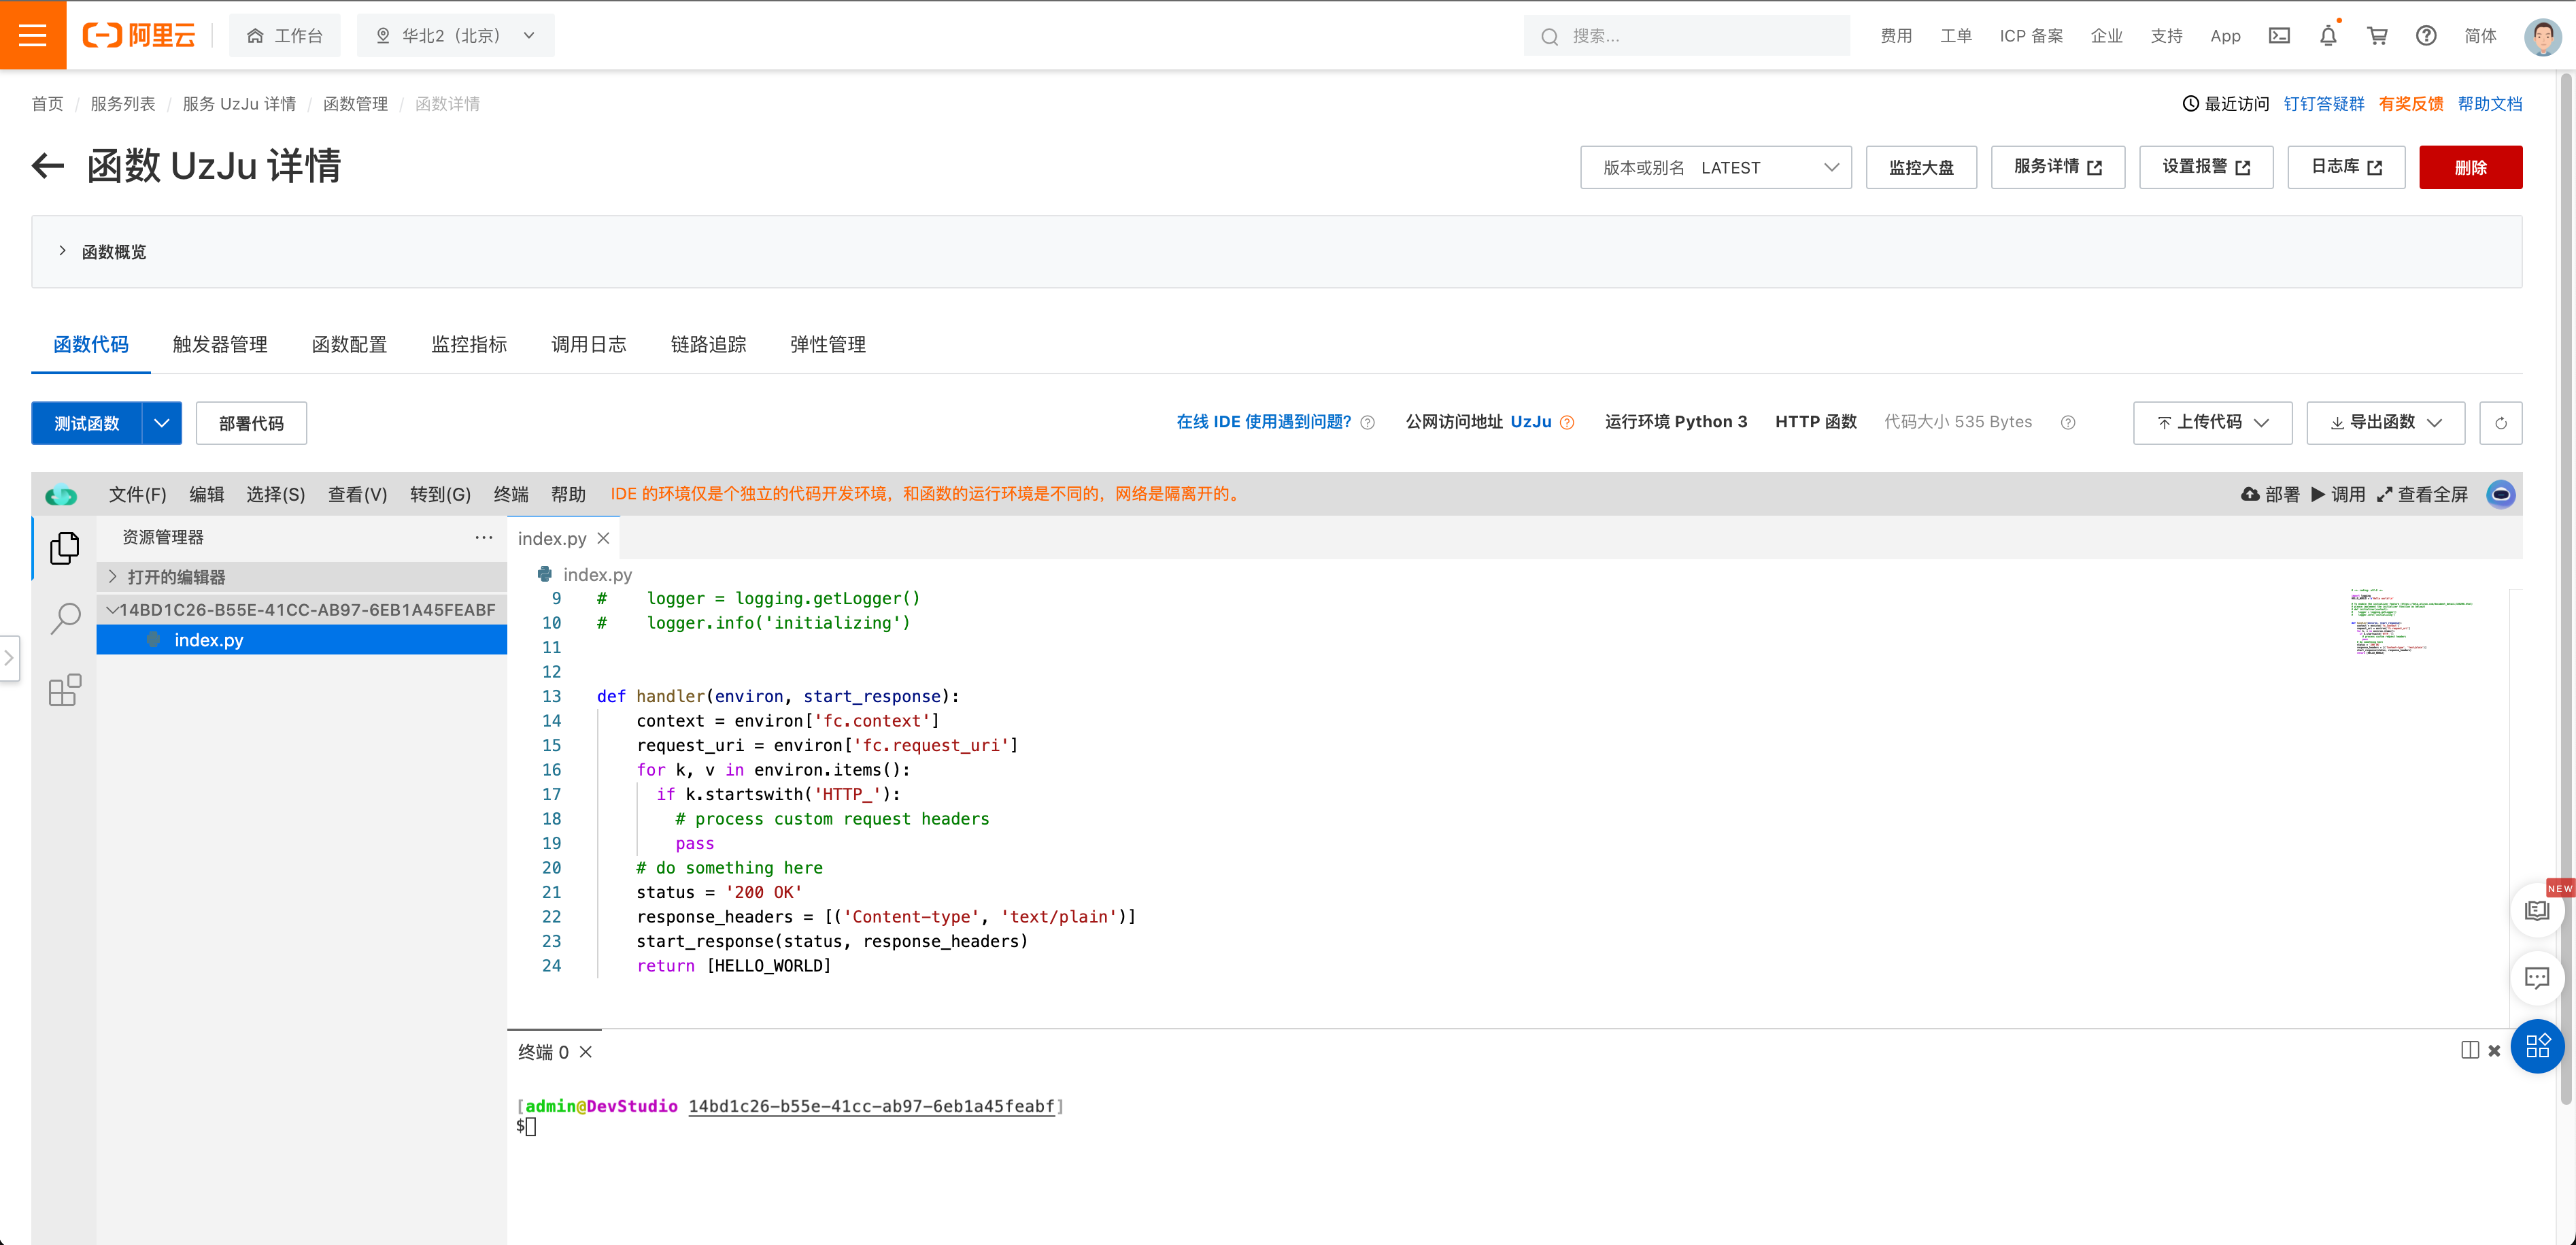2576x1245 pixels.
Task: Open the floating feedback chat icon
Action: click(x=2537, y=978)
